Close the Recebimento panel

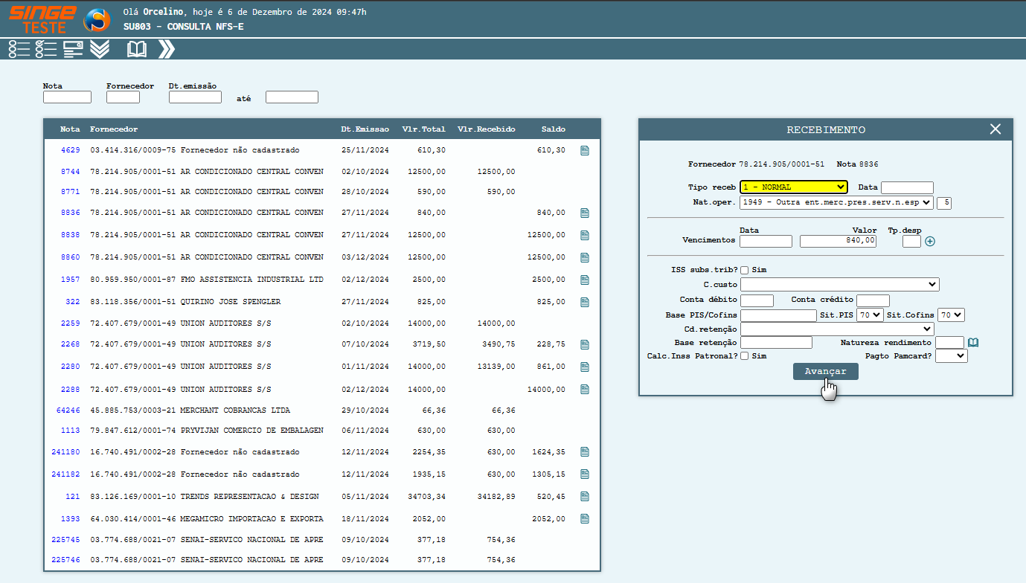tap(995, 129)
